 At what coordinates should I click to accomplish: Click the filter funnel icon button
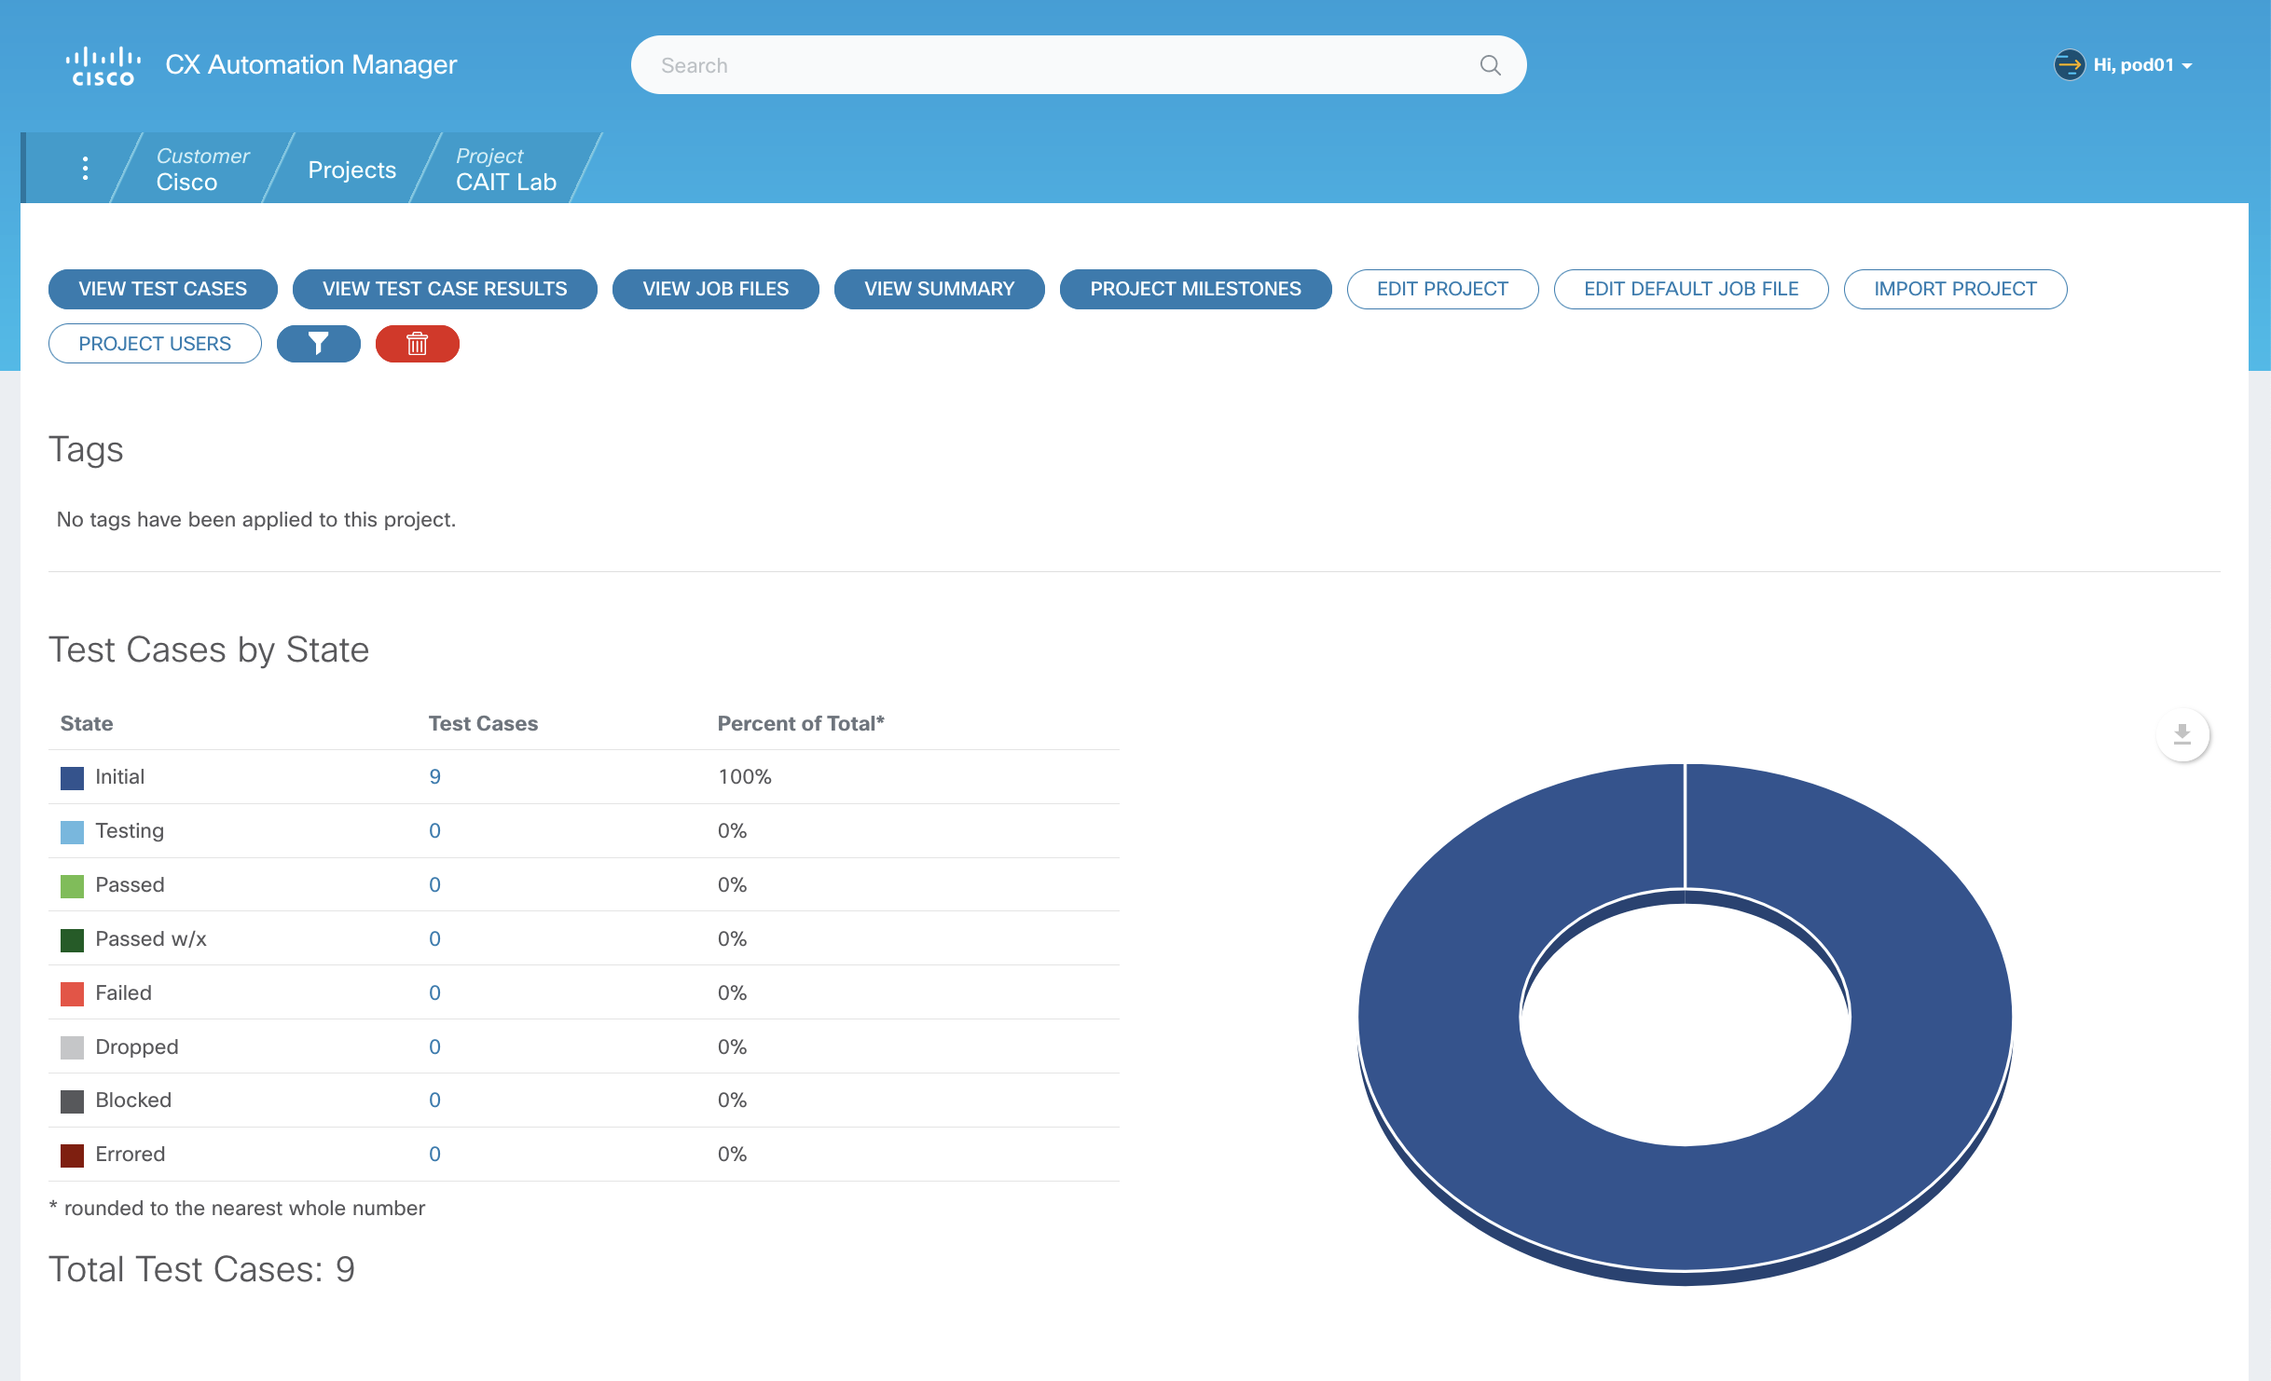pyautogui.click(x=318, y=344)
